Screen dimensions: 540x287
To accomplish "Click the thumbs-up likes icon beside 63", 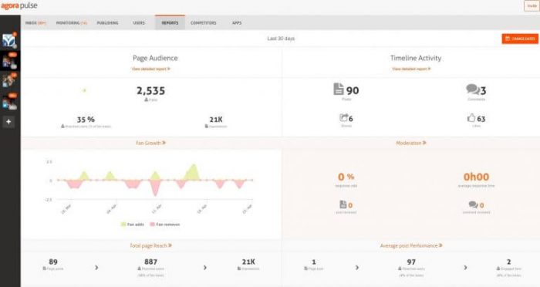I will [x=471, y=118].
